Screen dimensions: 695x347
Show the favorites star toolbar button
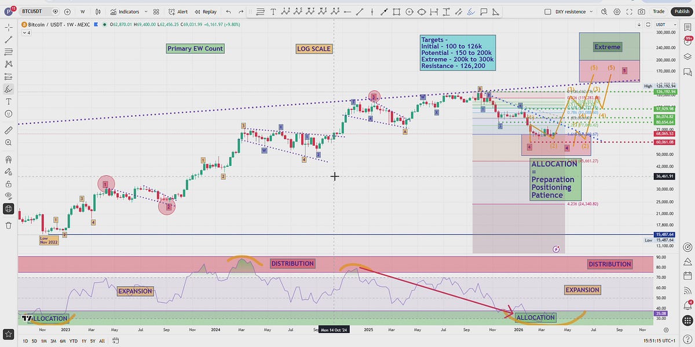(9, 334)
